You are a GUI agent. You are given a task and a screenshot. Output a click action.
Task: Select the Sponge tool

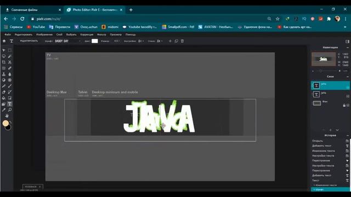click(x=10, y=80)
